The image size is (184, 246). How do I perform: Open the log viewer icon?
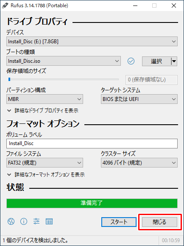pos(49,221)
